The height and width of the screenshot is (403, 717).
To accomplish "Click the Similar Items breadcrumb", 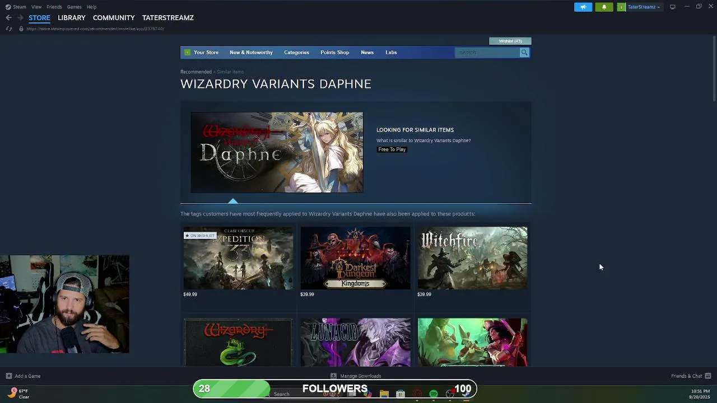I will click(x=230, y=72).
